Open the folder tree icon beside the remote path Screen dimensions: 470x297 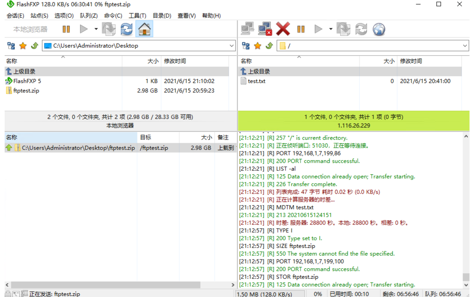point(246,46)
